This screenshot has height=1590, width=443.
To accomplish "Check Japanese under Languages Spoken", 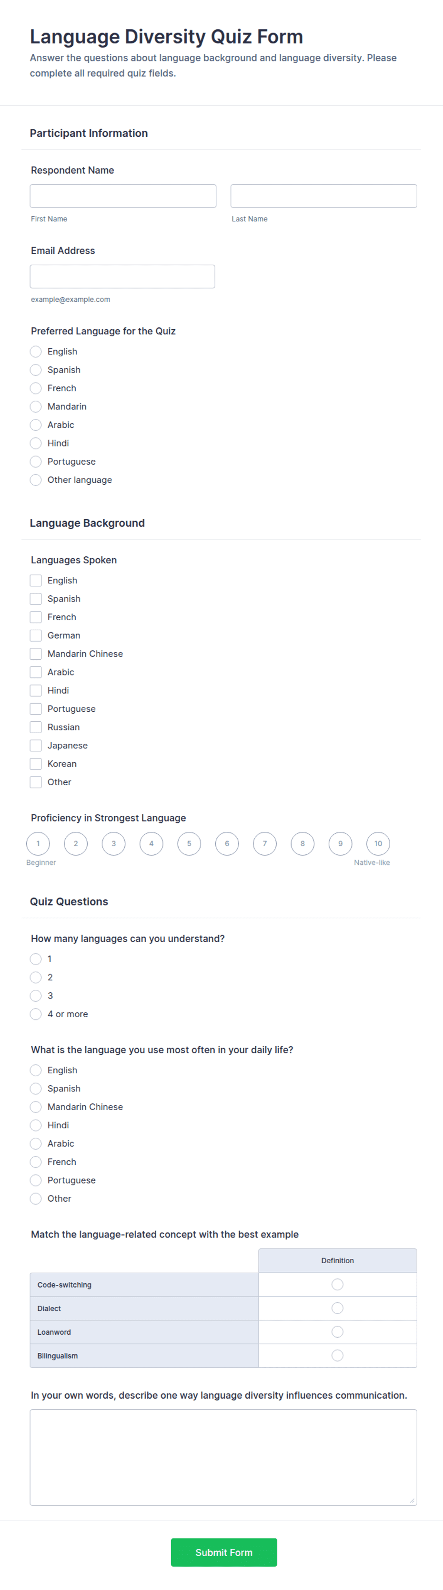I will pyautogui.click(x=36, y=746).
